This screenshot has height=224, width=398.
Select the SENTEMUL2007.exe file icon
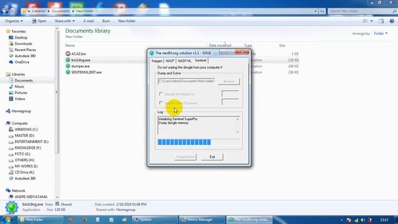point(68,72)
